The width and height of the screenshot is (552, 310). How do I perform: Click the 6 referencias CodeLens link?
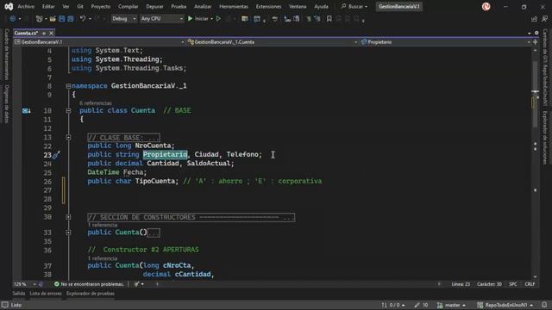click(96, 103)
